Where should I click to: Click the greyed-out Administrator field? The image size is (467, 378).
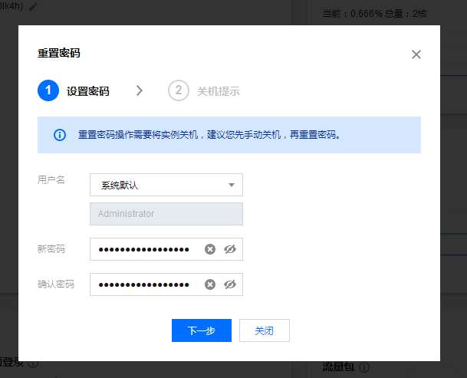tap(166, 214)
